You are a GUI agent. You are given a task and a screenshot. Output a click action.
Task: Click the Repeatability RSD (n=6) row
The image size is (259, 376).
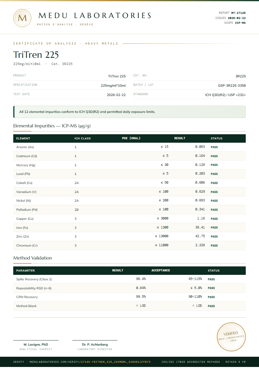(x=129, y=288)
